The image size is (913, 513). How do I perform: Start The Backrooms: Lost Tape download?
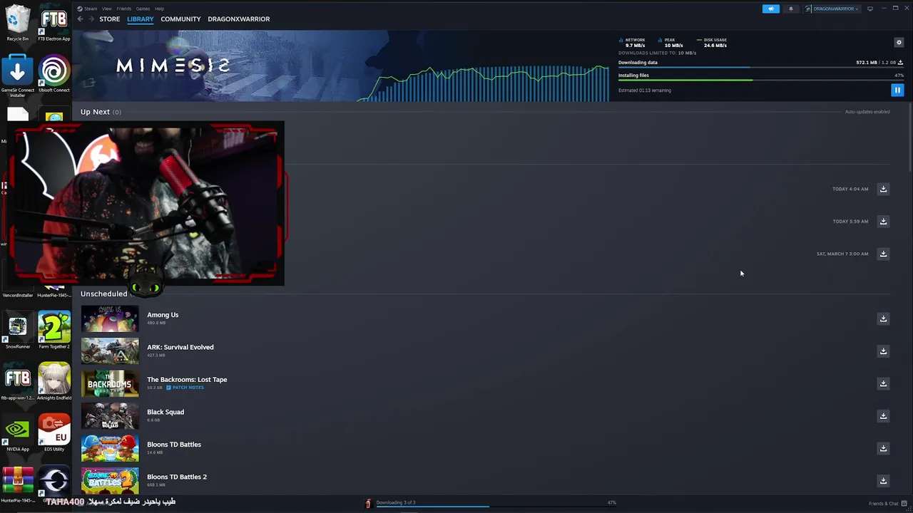883,383
